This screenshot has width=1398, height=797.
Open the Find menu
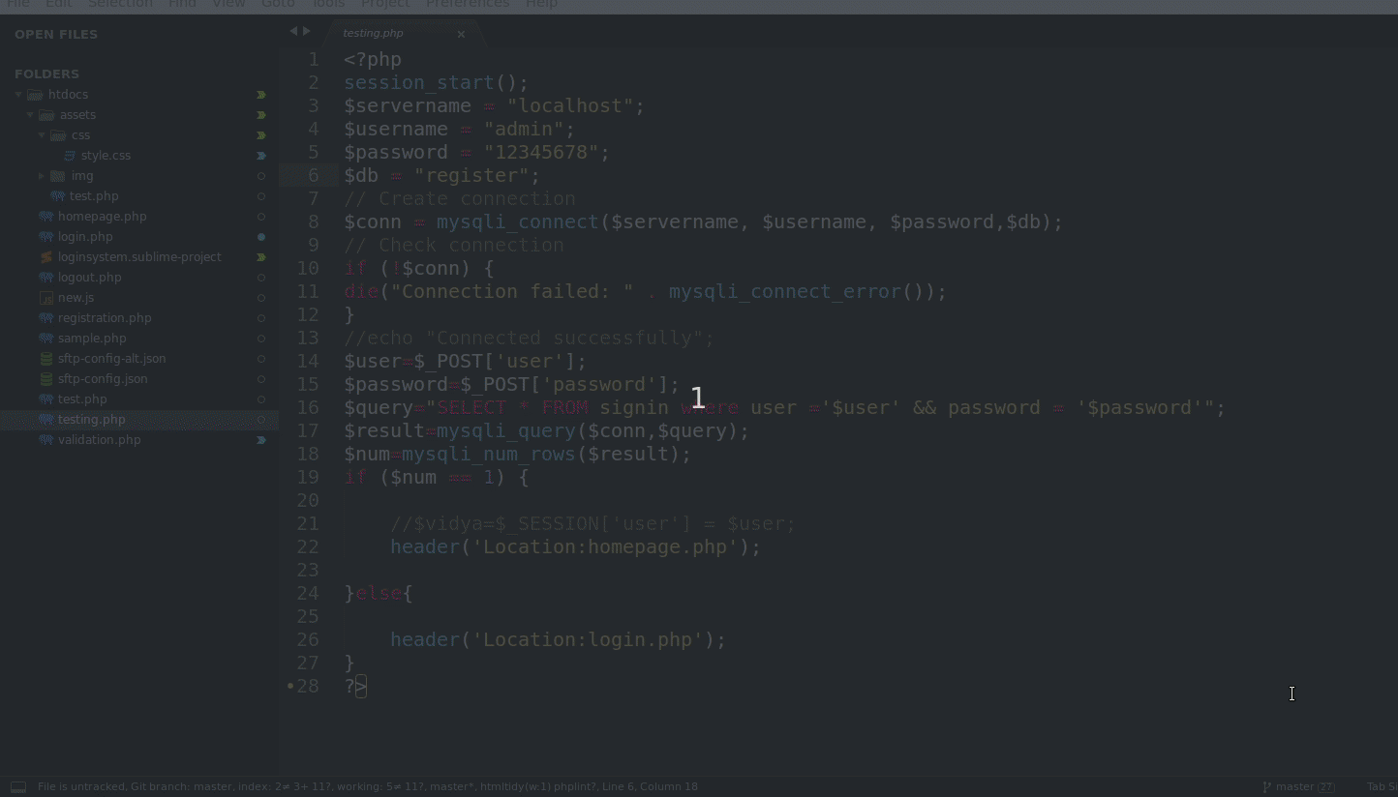point(182,4)
